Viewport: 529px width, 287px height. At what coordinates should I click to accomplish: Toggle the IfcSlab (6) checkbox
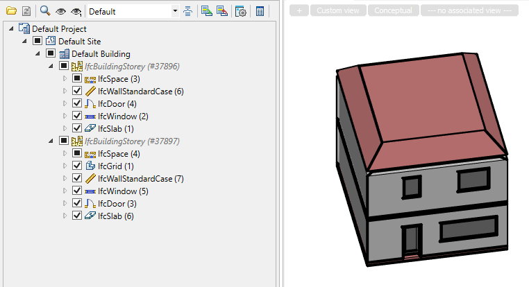click(77, 216)
